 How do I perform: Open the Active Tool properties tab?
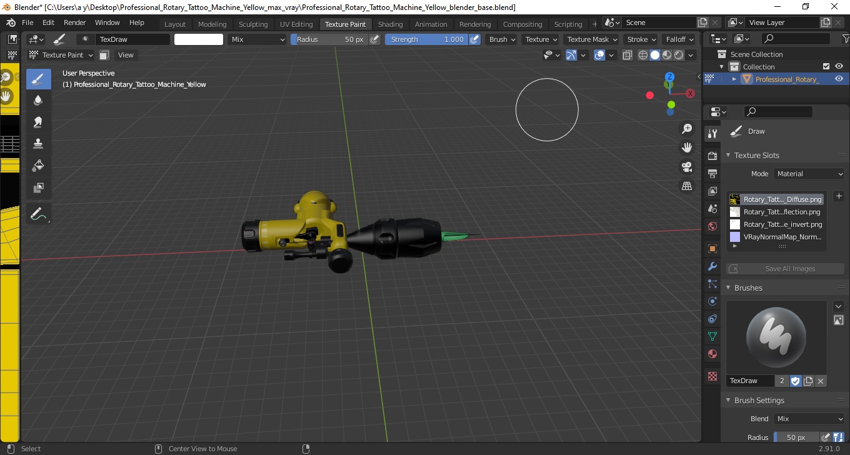[712, 133]
